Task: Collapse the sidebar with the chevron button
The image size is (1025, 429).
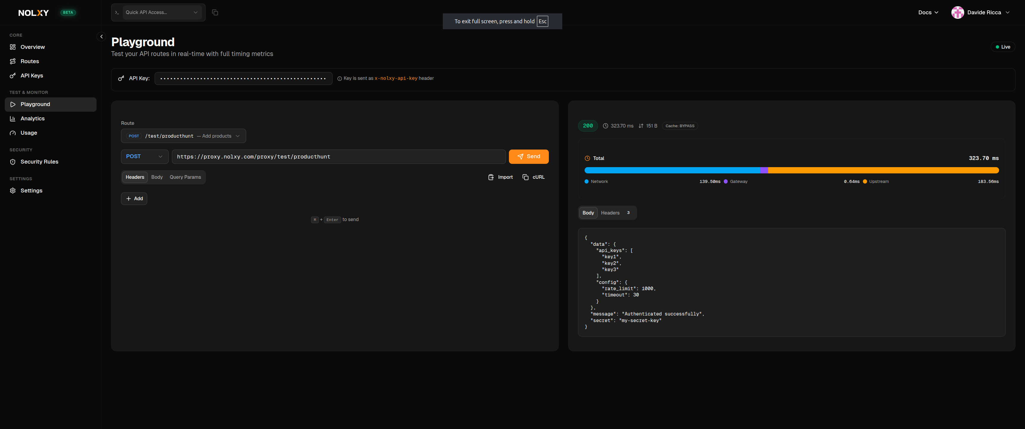Action: 102,37
